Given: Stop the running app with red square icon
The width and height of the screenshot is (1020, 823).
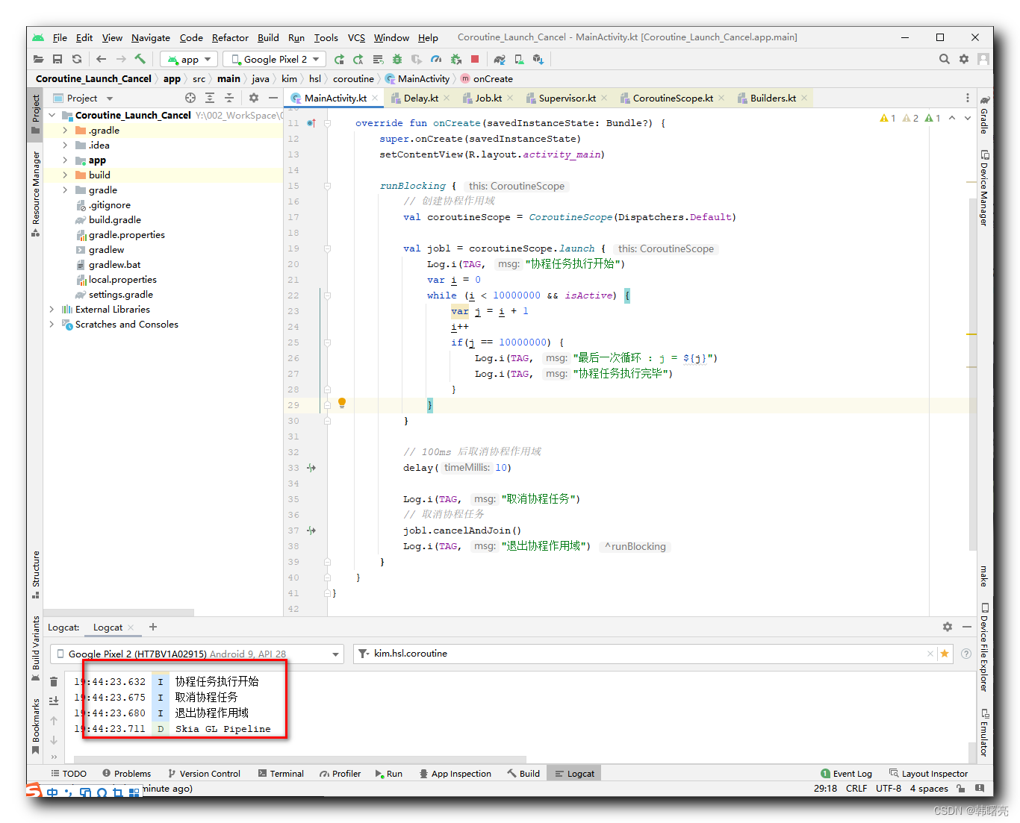Looking at the screenshot, I should click(475, 59).
